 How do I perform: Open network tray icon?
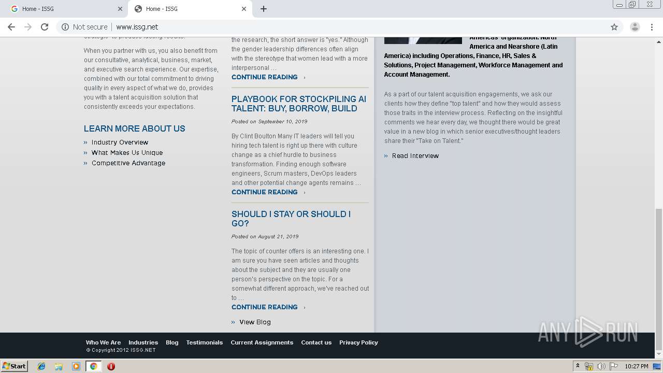tap(589, 366)
